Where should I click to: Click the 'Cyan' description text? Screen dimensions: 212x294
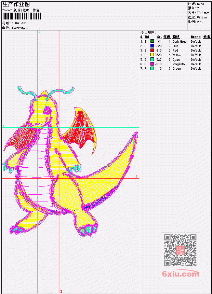pos(176,60)
